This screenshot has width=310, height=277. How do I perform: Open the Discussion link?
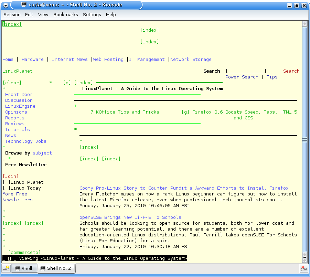click(19, 100)
